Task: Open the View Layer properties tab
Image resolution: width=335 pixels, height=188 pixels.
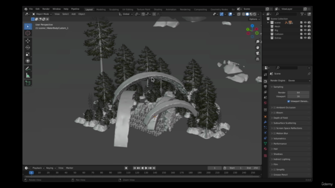Action: (265, 92)
